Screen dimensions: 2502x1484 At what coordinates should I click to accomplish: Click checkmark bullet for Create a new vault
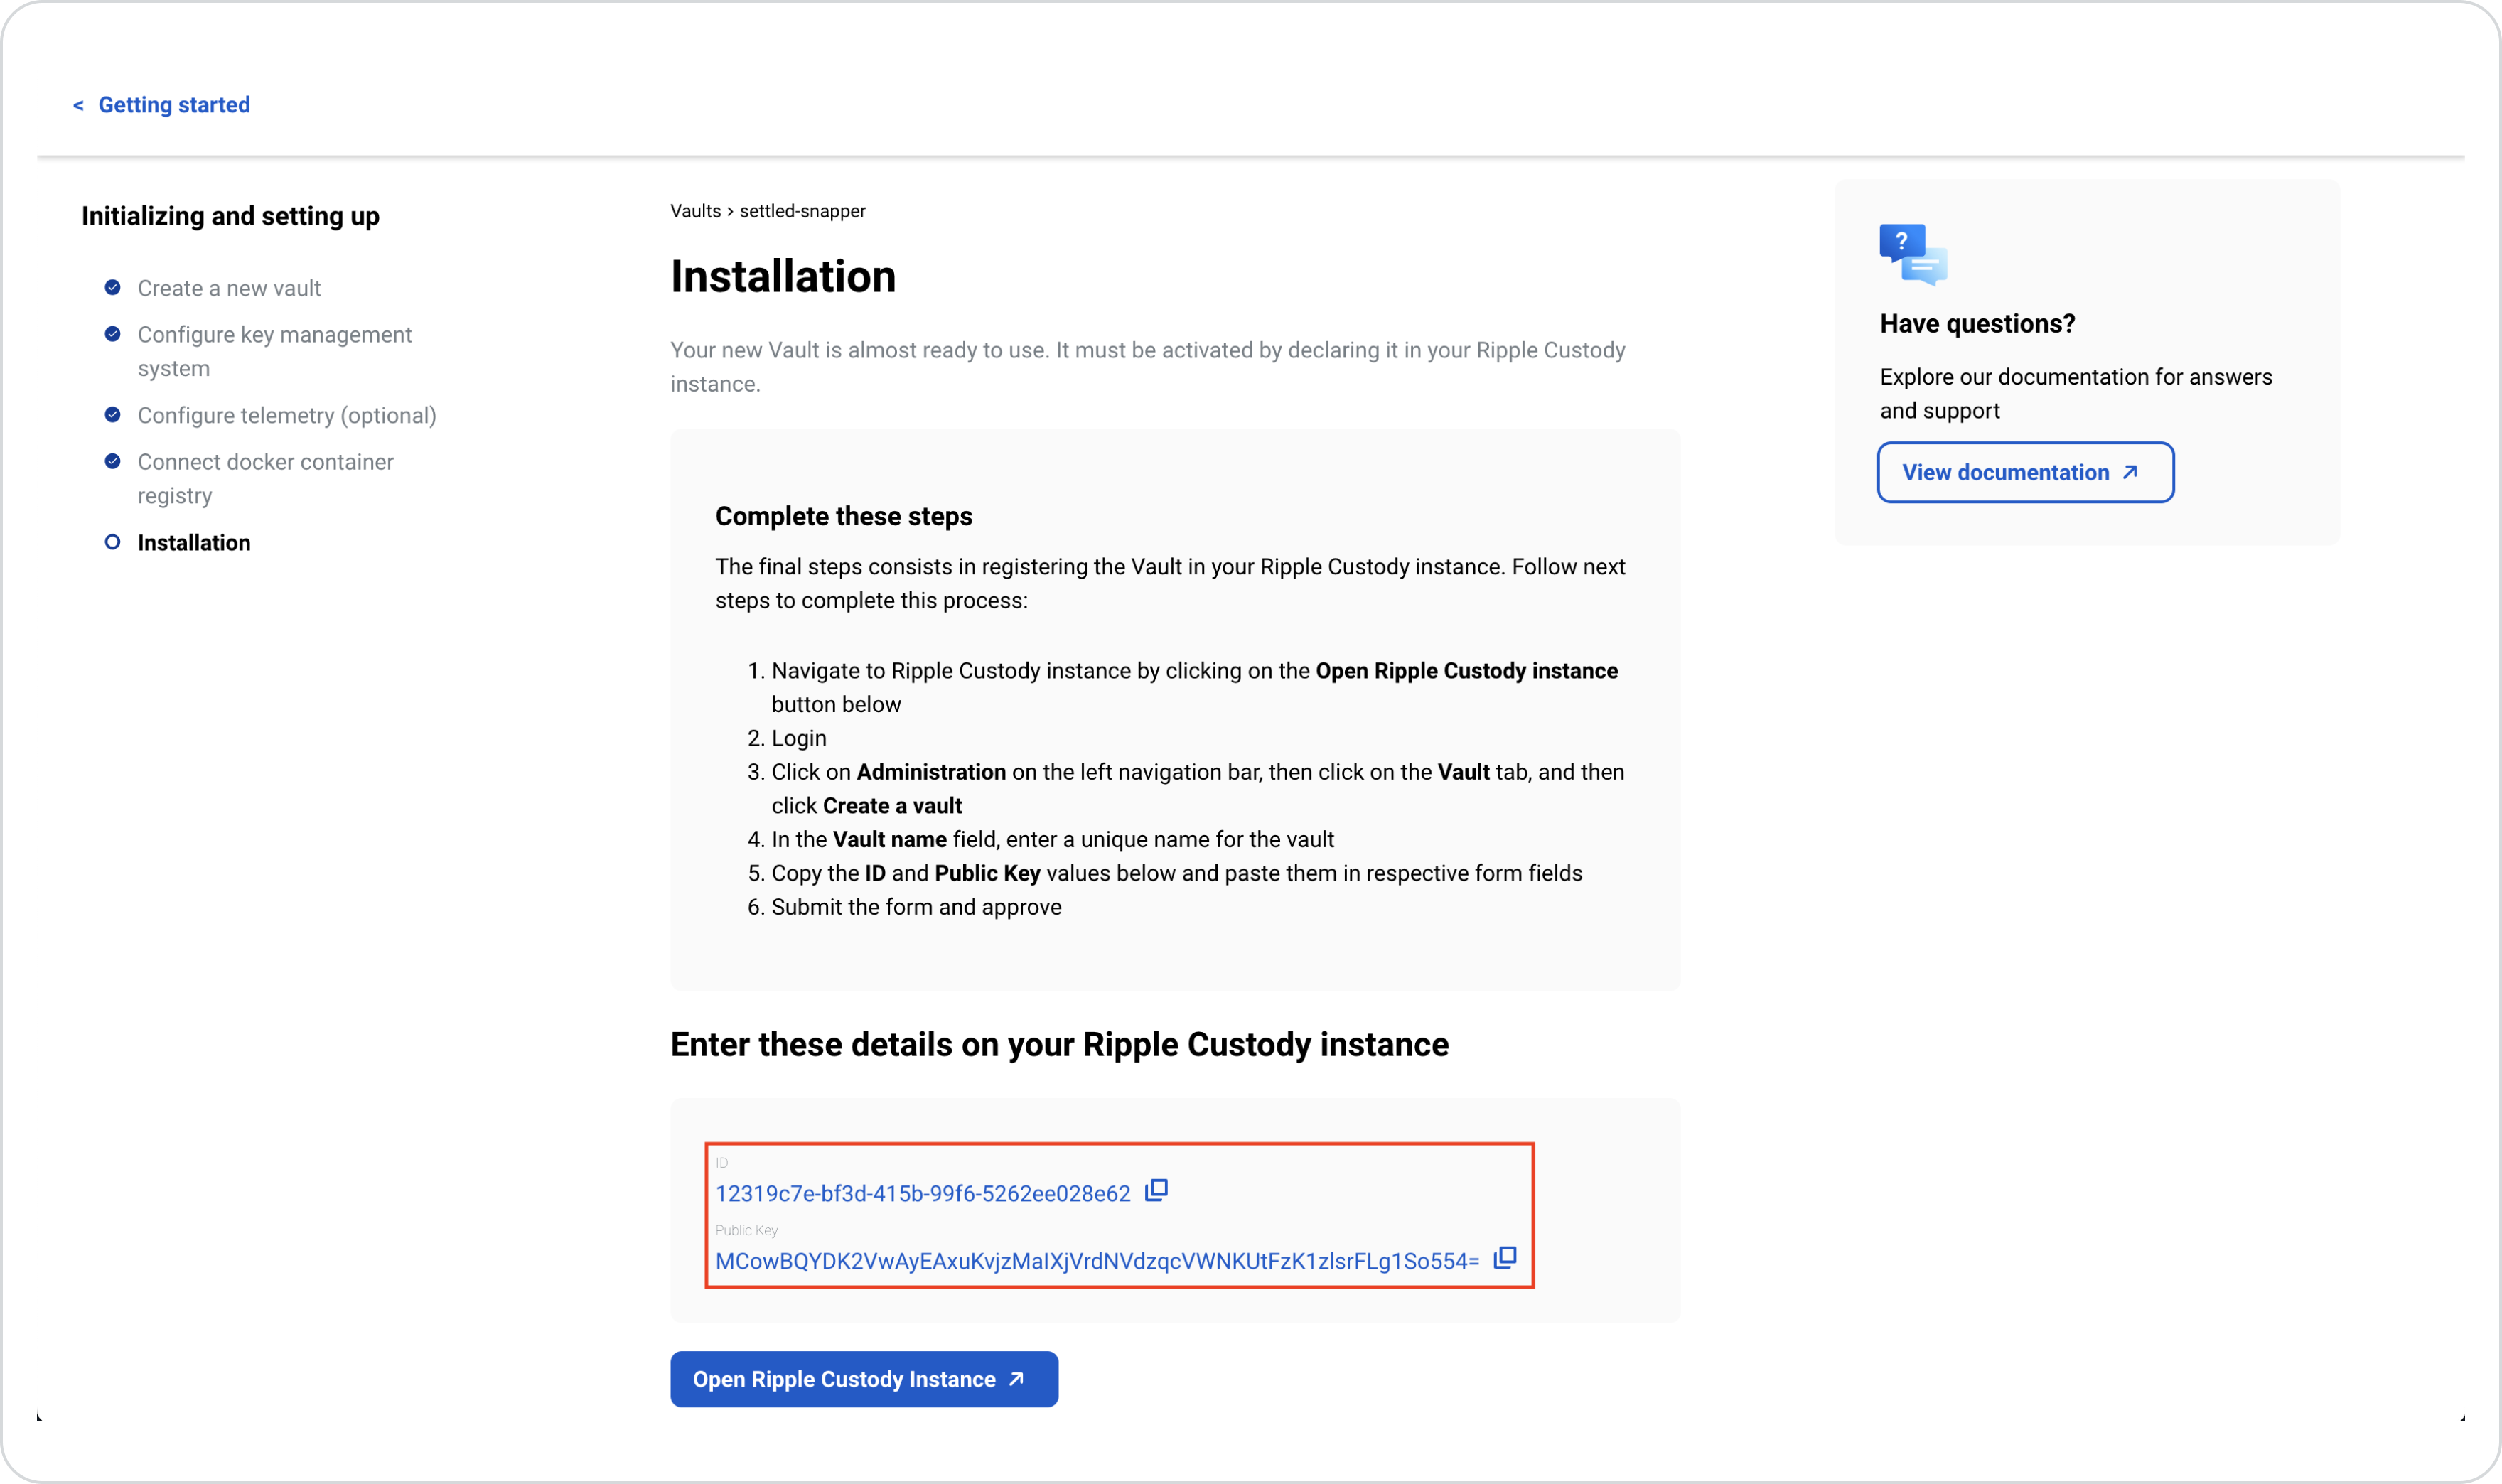tap(113, 288)
